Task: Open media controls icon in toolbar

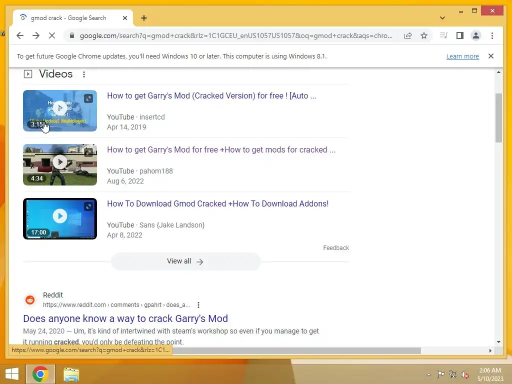Action: (443, 35)
